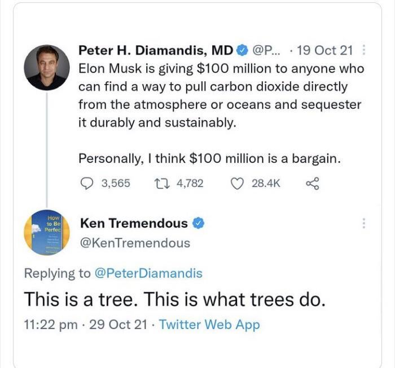Click the 19 Oct 21 tweet date
This screenshot has width=395, height=368.
pos(324,51)
